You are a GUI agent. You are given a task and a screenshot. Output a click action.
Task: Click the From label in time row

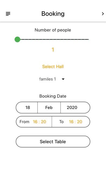click(24, 122)
